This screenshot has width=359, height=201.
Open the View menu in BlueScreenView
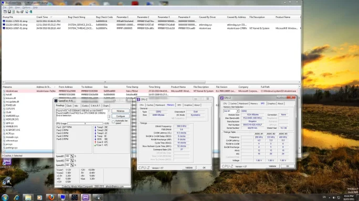click(x=17, y=7)
